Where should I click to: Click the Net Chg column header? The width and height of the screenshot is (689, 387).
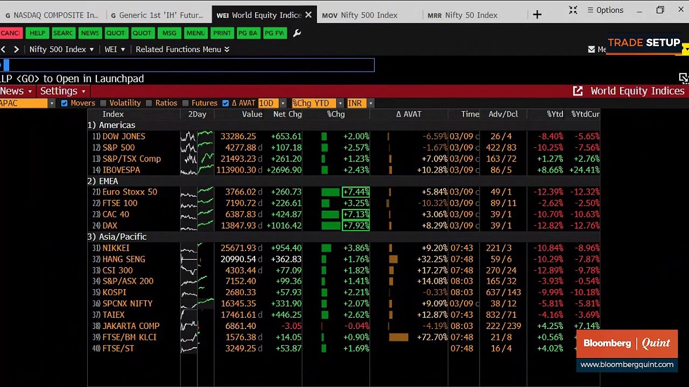coord(287,114)
